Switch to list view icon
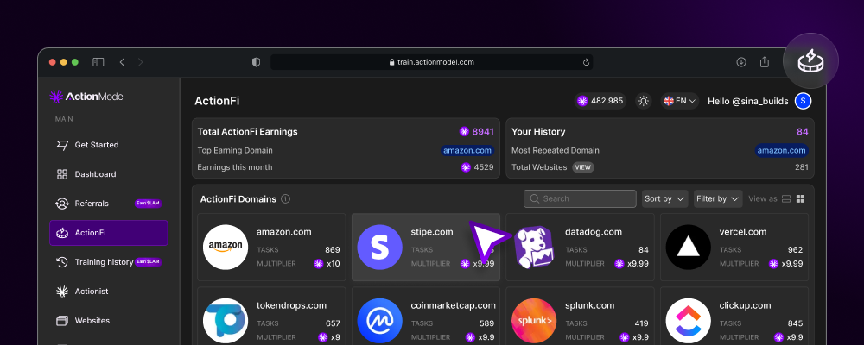The image size is (864, 345). [x=786, y=198]
